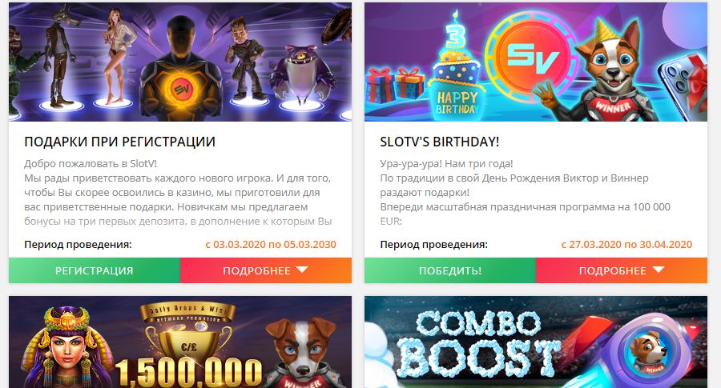Click the ПОДАРКИ ПРИ РЕГИСТРАЦИИ heading
Image resolution: width=721 pixels, height=388 pixels.
coord(119,142)
